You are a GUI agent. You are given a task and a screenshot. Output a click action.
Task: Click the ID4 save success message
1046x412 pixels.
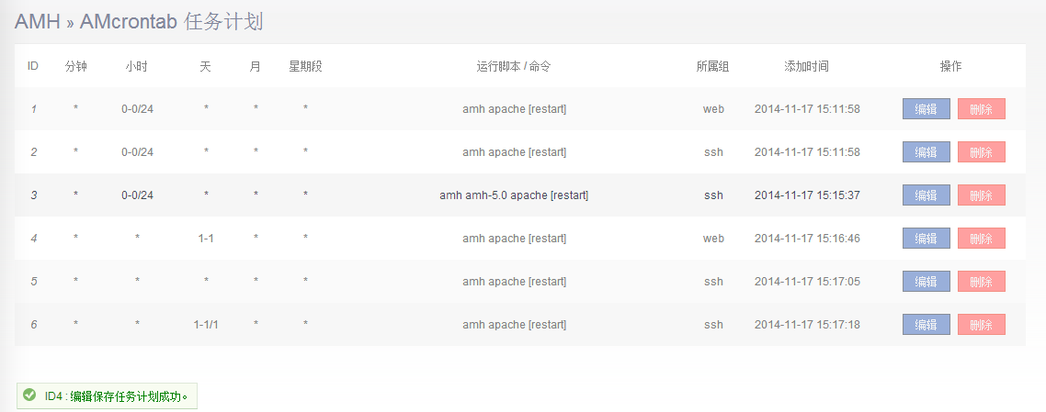pyautogui.click(x=117, y=396)
